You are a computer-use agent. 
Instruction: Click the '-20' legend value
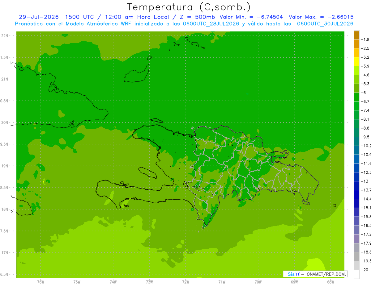pos(365,270)
